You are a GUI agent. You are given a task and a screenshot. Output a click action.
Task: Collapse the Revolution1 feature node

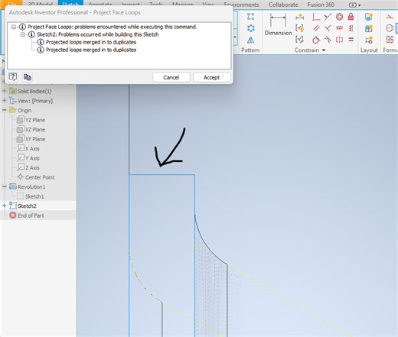click(x=4, y=186)
